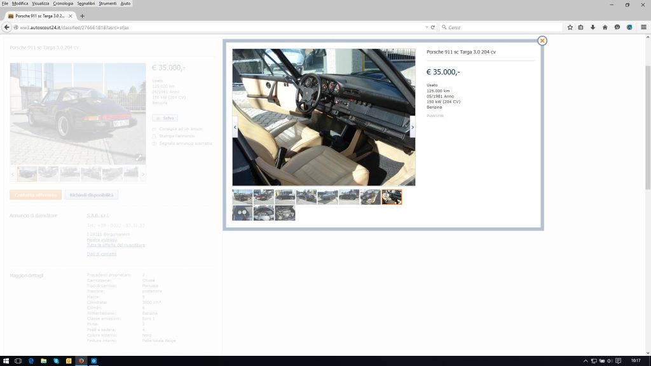
Task: Select the fourth thumbnail in the top row
Action: click(306, 197)
